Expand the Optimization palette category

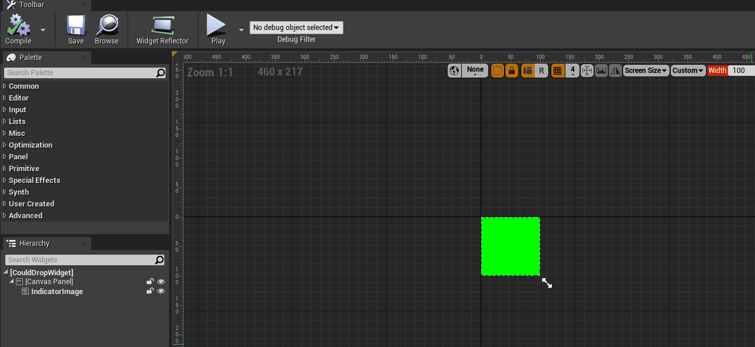(x=5, y=145)
